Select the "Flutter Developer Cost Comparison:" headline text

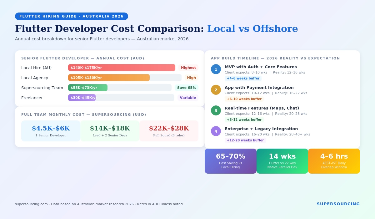(x=109, y=28)
